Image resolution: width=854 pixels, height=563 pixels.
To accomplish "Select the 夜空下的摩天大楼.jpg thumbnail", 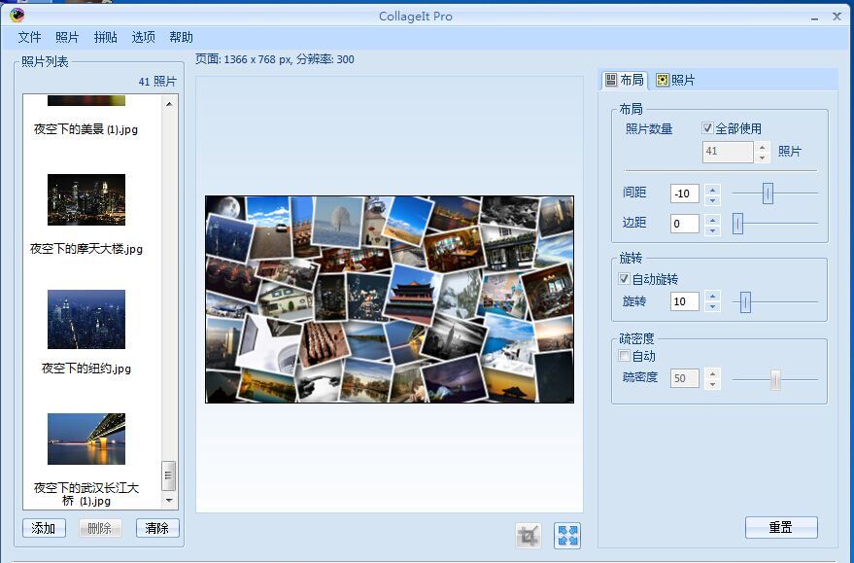I will tap(86, 199).
